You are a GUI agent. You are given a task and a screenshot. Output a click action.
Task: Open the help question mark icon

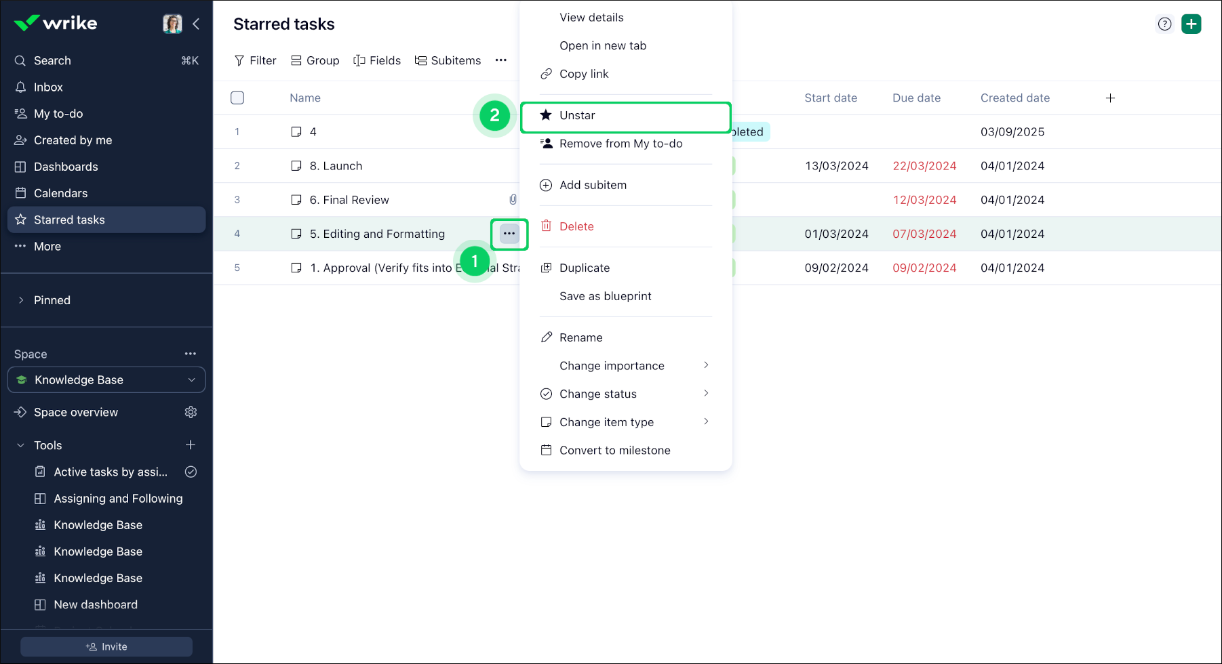click(1164, 24)
